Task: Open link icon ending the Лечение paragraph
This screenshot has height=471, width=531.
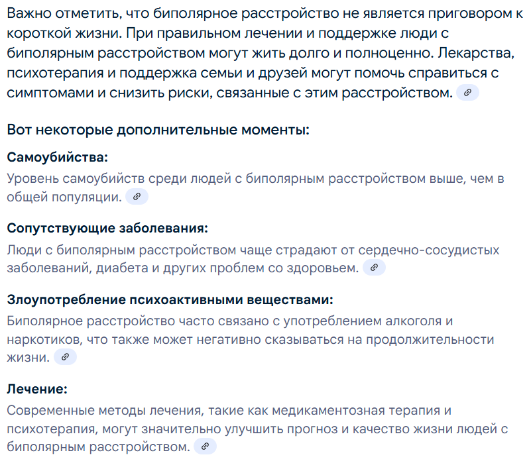Action: (205, 446)
